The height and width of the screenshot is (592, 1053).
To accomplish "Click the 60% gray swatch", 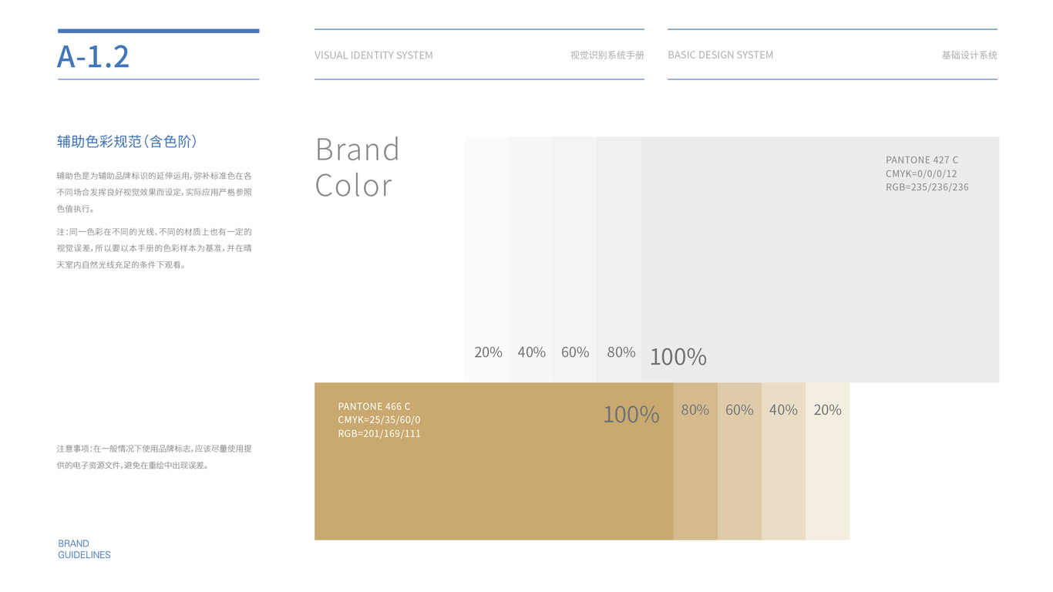I will pos(574,260).
